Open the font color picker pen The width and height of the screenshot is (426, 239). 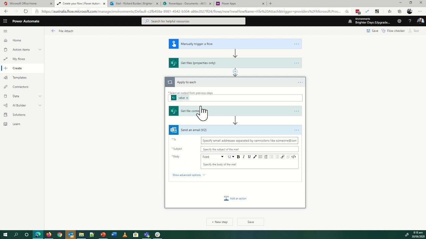tap(255, 157)
